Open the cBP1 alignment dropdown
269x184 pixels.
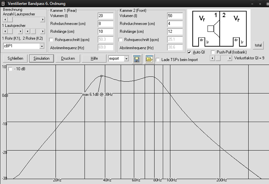[42, 46]
